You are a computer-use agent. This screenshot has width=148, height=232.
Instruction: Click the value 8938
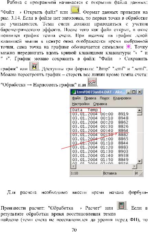click(x=123, y=156)
